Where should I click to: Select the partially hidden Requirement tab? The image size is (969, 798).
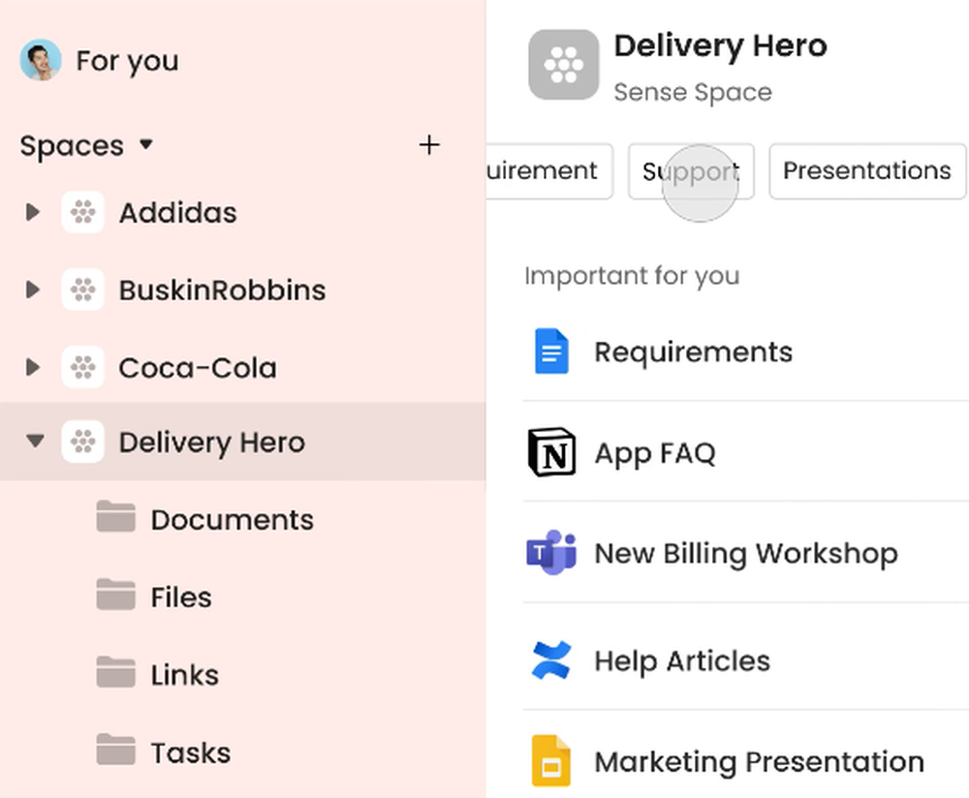tap(549, 171)
